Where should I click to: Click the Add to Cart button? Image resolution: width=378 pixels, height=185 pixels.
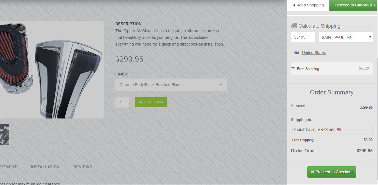[151, 102]
